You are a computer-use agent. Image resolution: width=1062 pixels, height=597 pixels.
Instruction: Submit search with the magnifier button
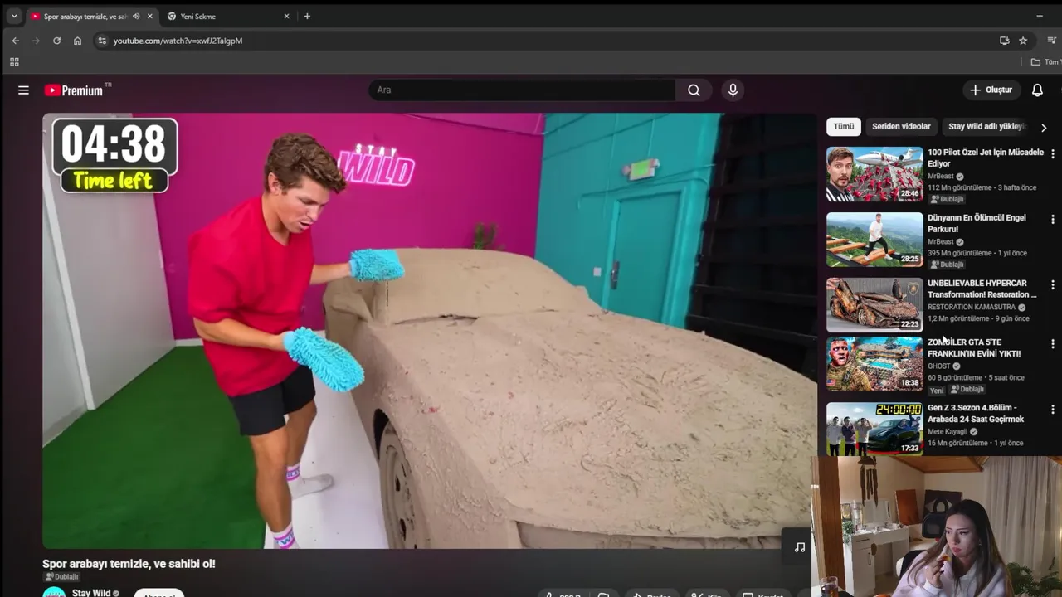(694, 90)
